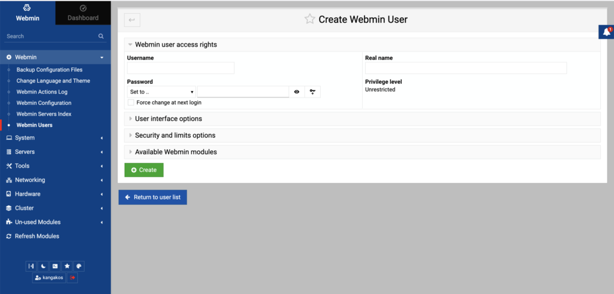This screenshot has height=294, width=614.
Task: Open the notifications bell
Action: coord(607,32)
